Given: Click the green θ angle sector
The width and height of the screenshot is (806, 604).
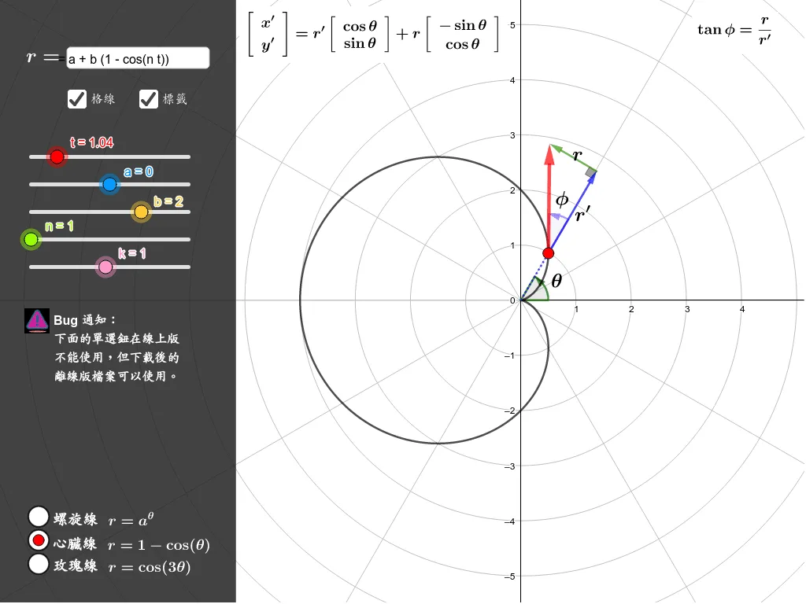Looking at the screenshot, I should coord(536,290).
